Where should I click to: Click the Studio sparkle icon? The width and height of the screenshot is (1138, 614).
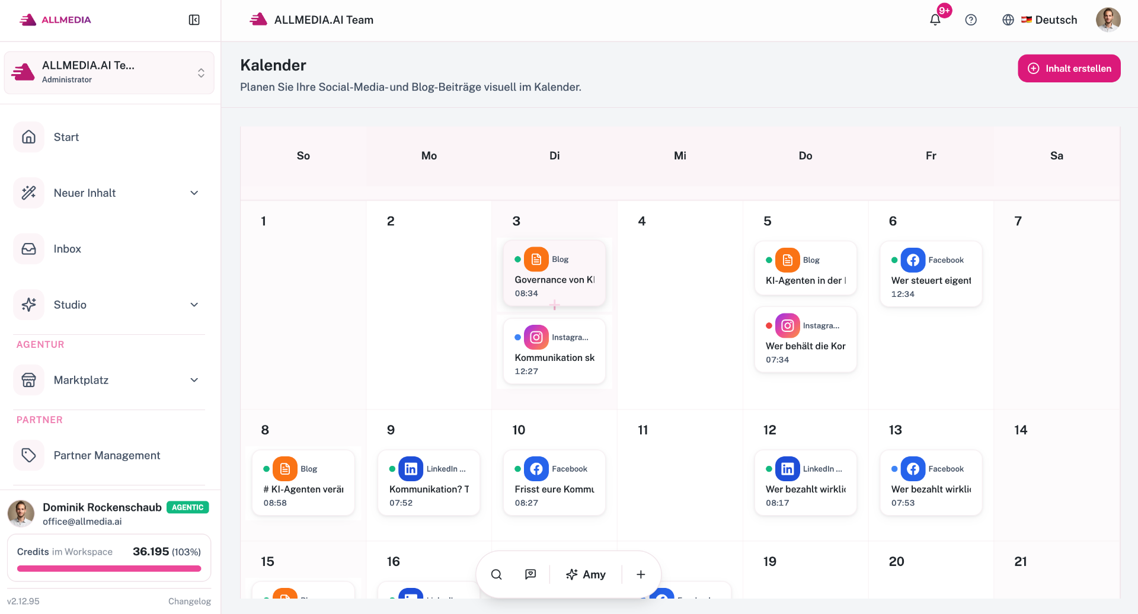tap(29, 305)
